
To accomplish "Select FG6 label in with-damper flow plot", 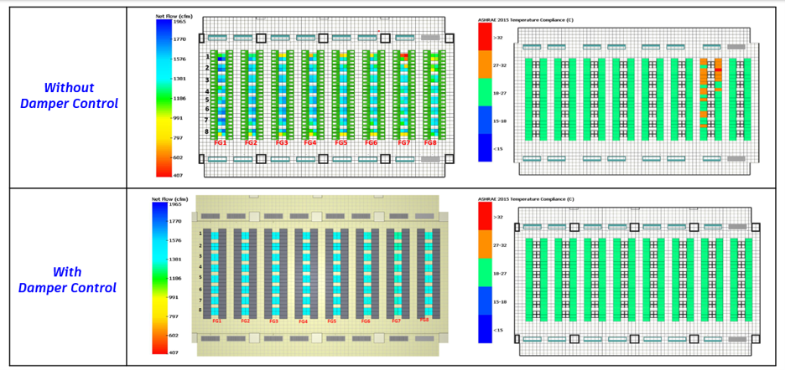I will pos(366,321).
